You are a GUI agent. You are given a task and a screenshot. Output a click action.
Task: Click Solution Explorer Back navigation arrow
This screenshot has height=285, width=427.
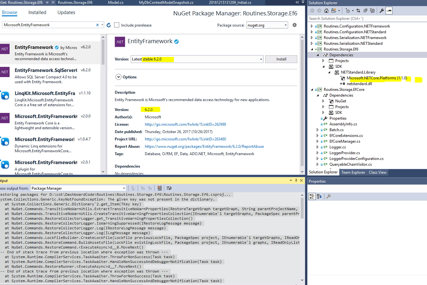coord(312,11)
